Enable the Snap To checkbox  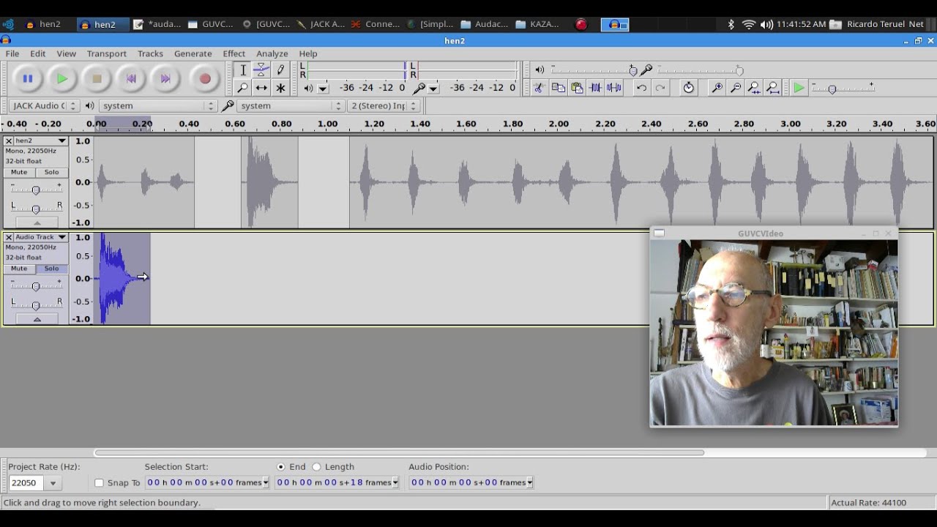click(x=100, y=483)
